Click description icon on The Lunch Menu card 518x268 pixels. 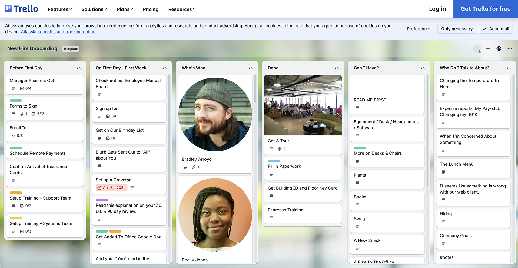(443, 172)
